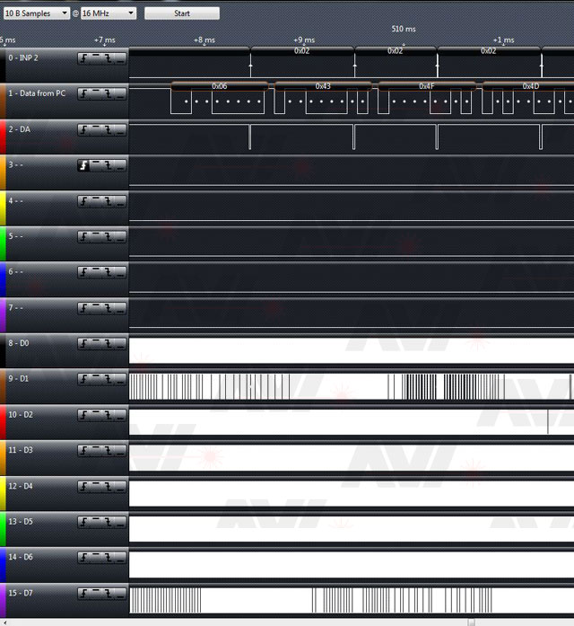Open the 16 MHz sample rate dropdown
Viewport: 574px width, 626px height.
pos(109,13)
